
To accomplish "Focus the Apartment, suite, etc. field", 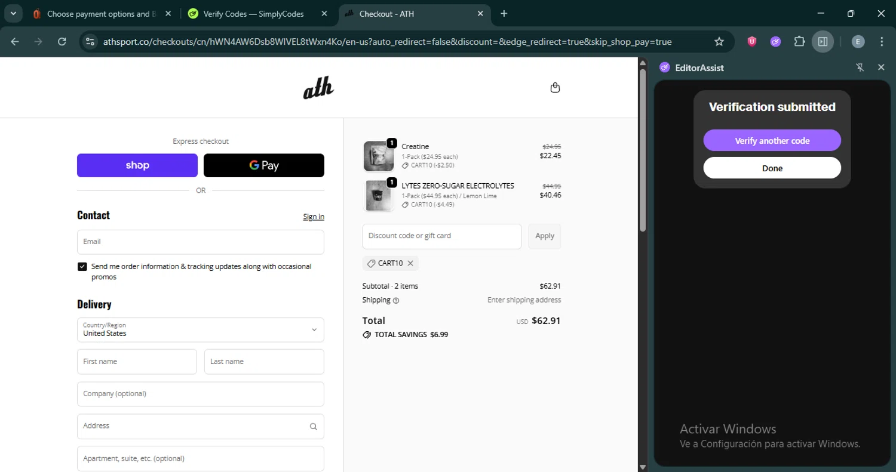I will coord(201,459).
